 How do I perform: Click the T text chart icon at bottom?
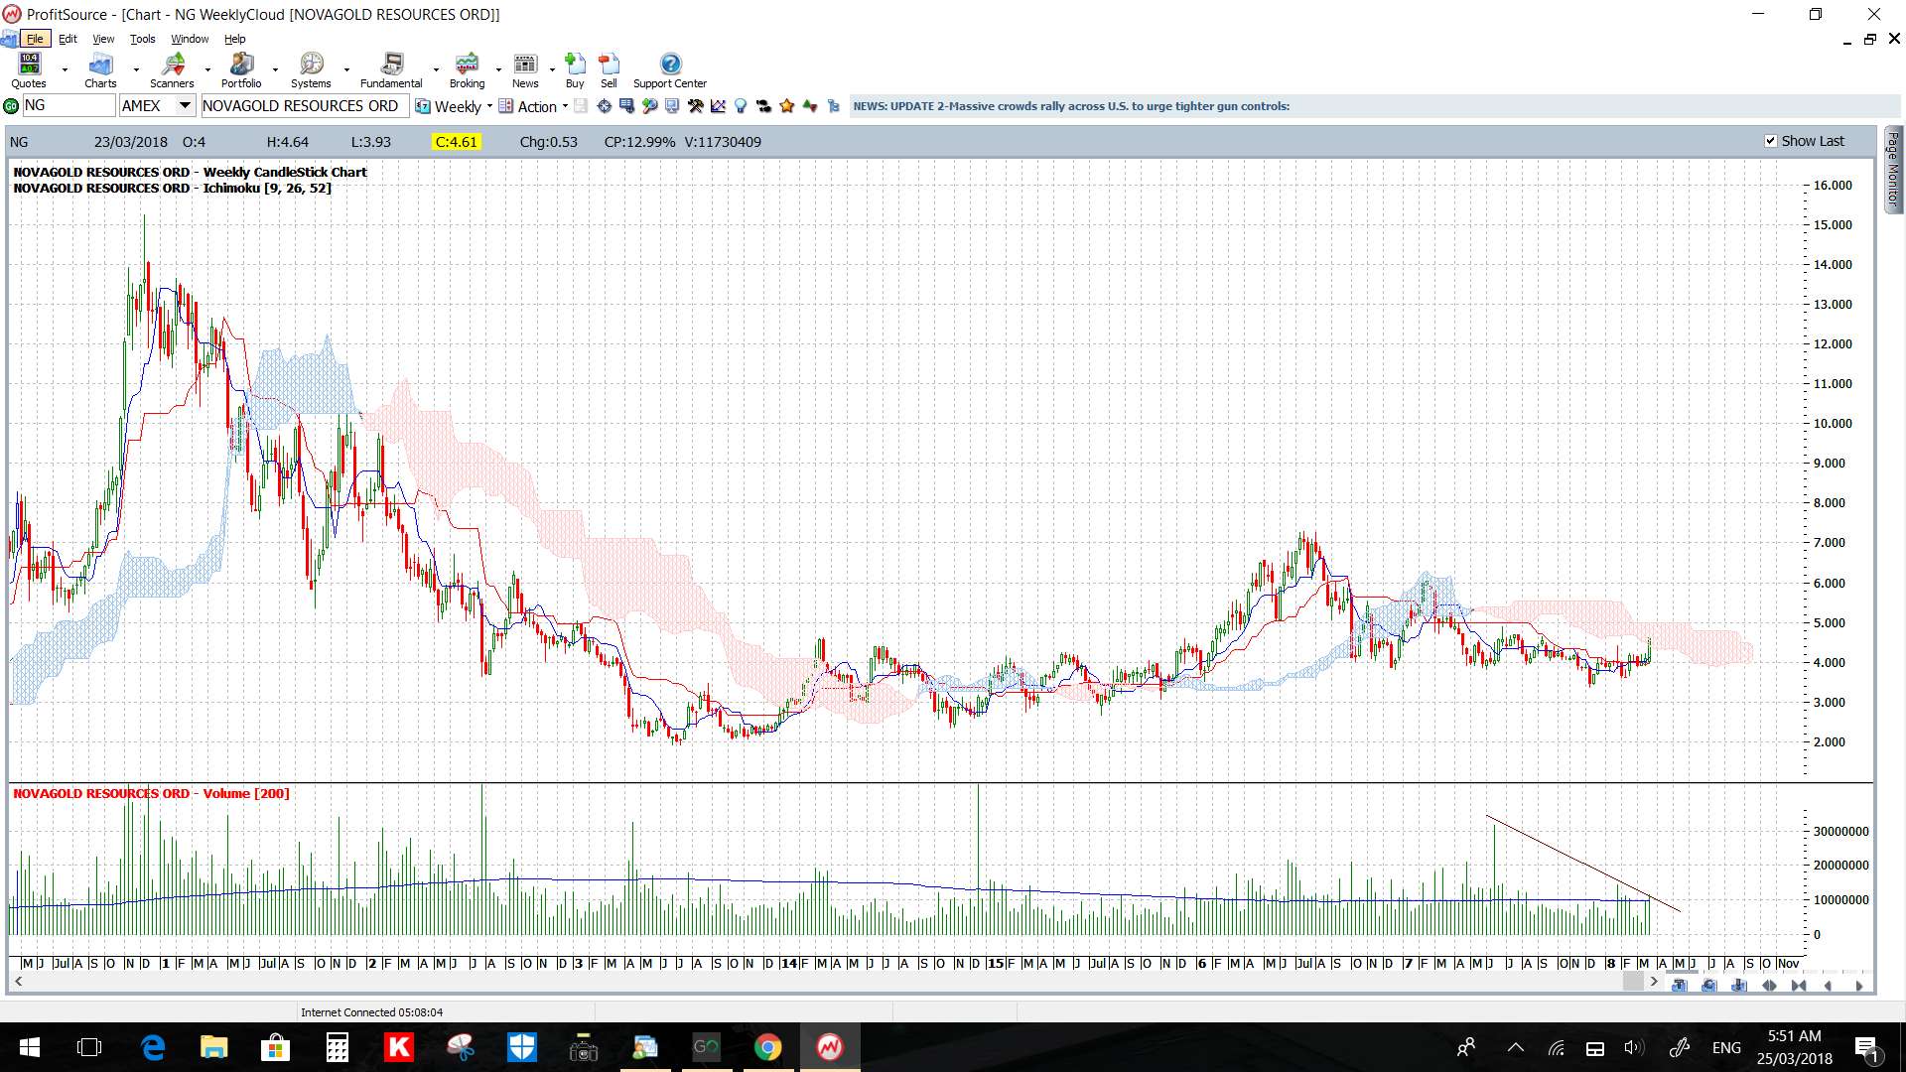[1679, 986]
